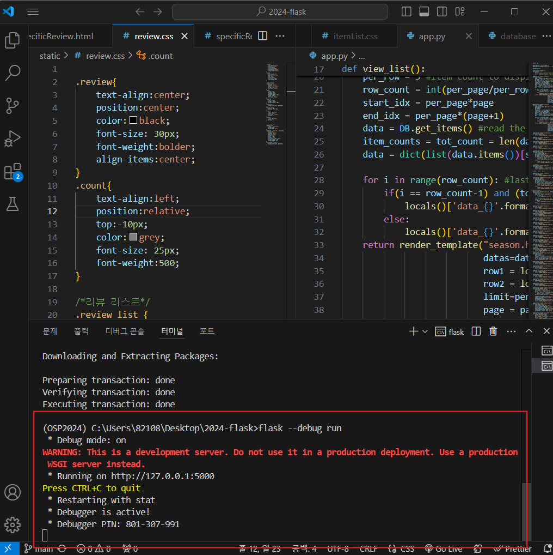This screenshot has width=553, height=555.
Task: Click the black color swatch on line 5
Action: tap(133, 120)
